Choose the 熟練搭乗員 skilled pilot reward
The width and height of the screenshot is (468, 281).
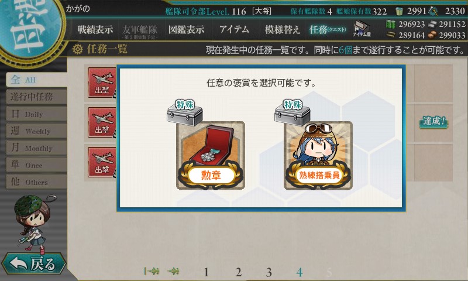tap(318, 155)
